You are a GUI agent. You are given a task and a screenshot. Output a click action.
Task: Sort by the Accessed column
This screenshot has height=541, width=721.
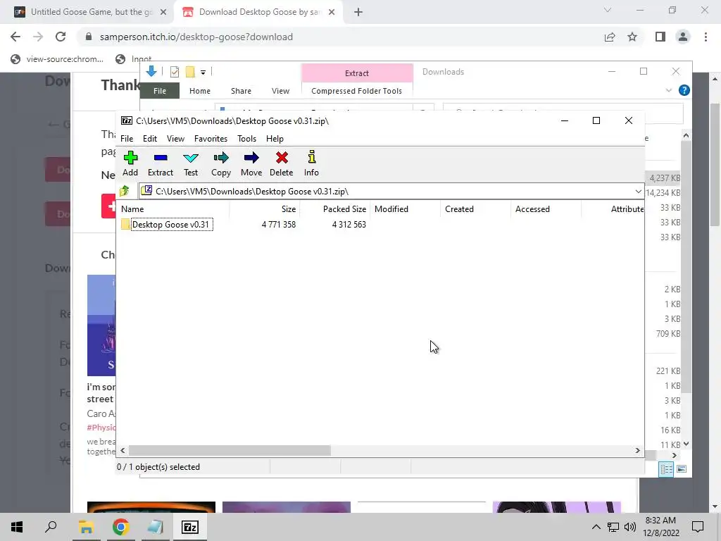click(x=546, y=209)
